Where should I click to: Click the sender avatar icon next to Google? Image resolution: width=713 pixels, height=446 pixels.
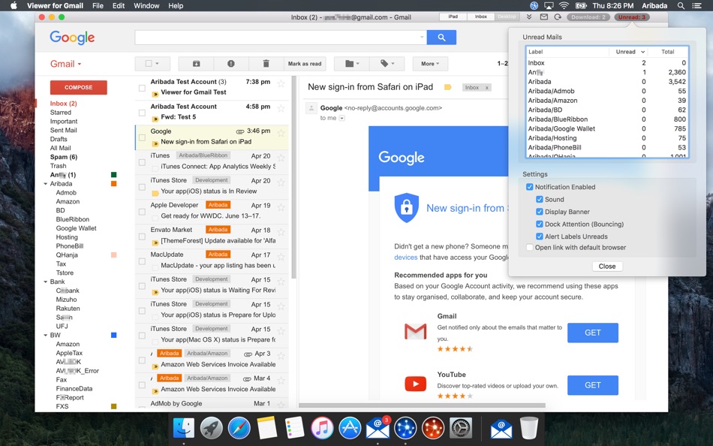tap(311, 108)
